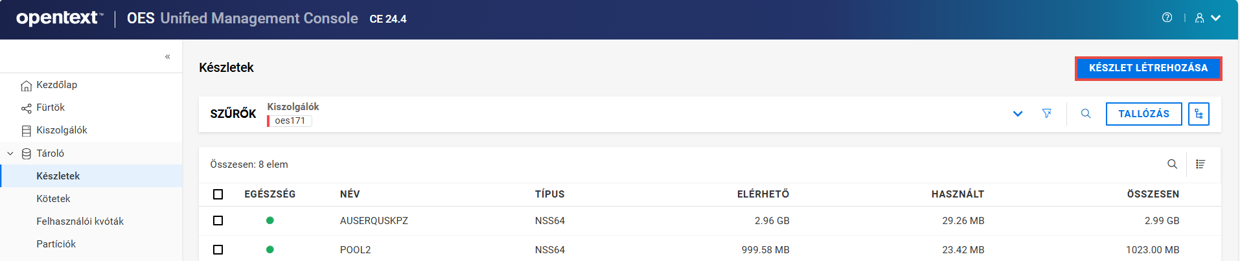Check the AUSERQUSKPZ row checkbox
1240x261 pixels.
218,221
